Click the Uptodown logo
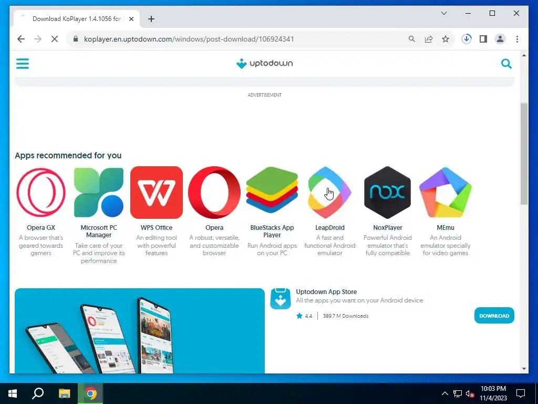The image size is (538, 404). (x=265, y=64)
